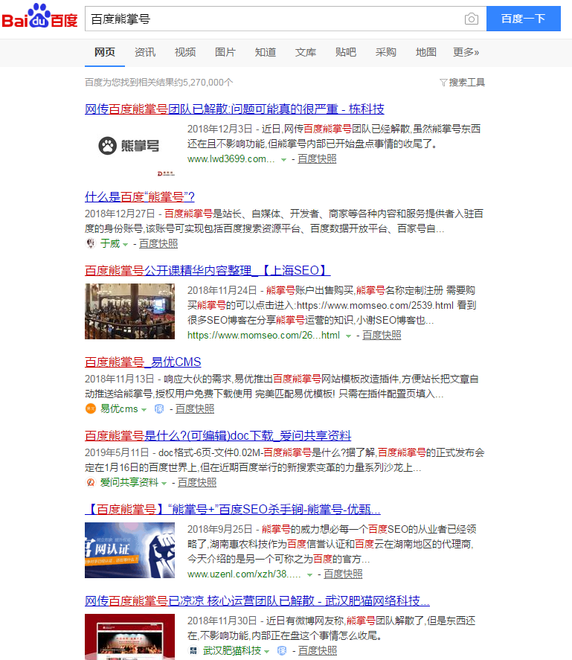Open the 更多» menu

click(x=466, y=52)
